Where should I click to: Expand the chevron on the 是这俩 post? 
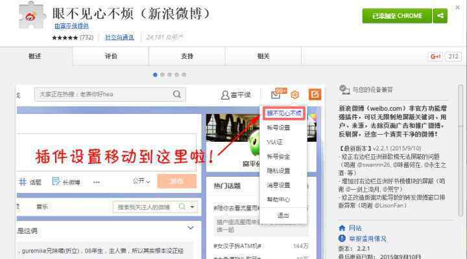pyautogui.click(x=191, y=228)
